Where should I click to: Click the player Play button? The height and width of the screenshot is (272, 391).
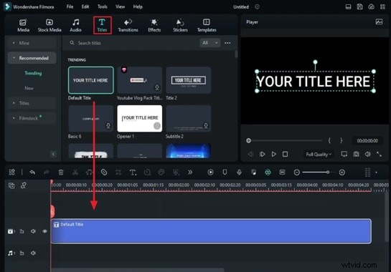(x=273, y=155)
